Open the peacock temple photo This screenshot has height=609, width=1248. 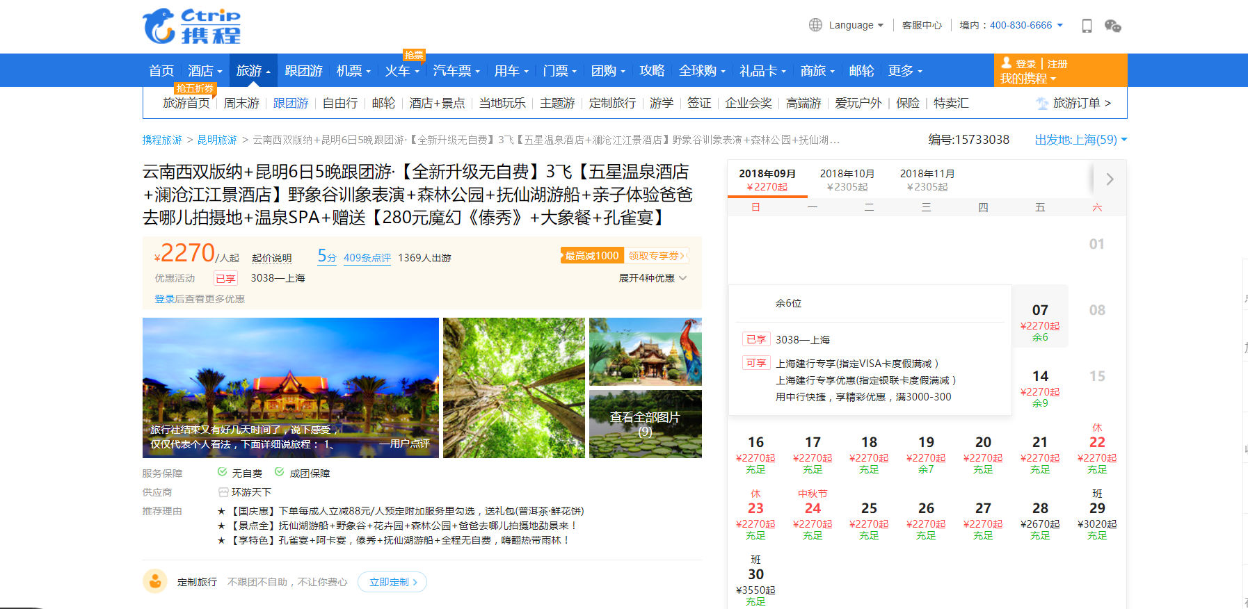click(646, 352)
